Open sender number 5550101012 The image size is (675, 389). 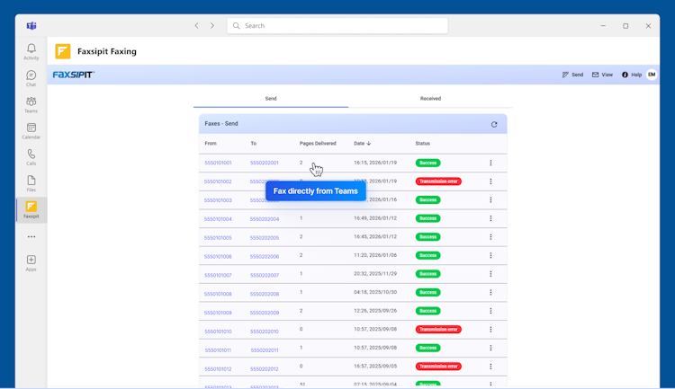click(x=218, y=369)
